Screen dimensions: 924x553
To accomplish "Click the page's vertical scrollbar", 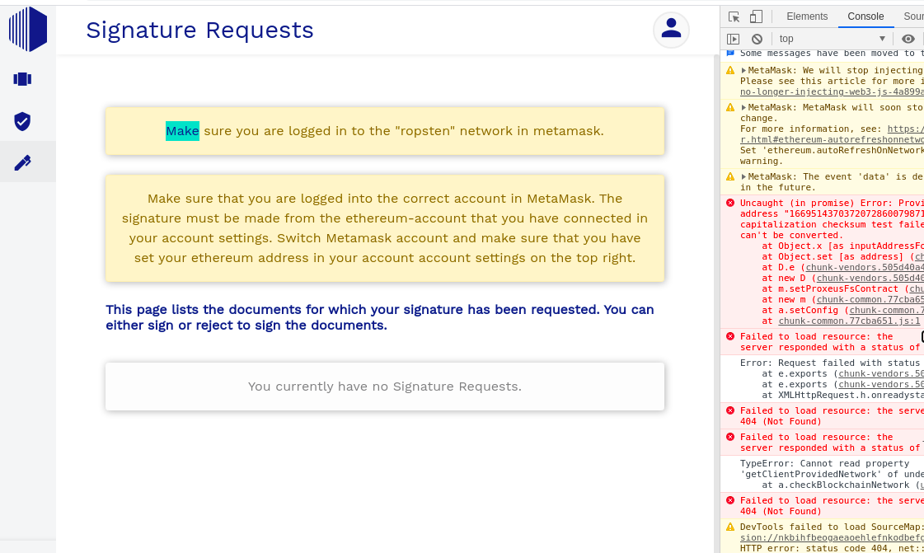I will click(715, 303).
